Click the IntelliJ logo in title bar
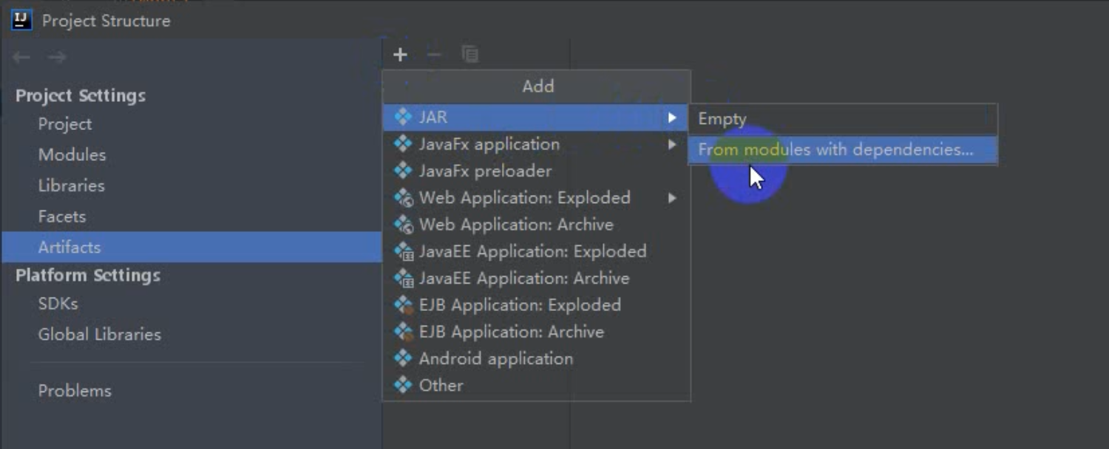Screen dimensions: 1109x449 click(21, 20)
